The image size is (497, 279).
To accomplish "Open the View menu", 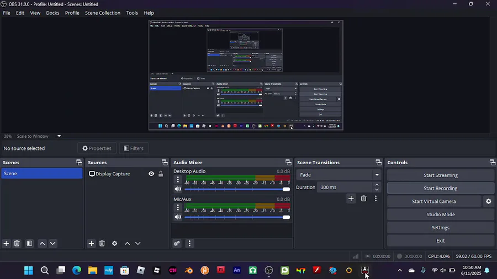I will tap(35, 13).
